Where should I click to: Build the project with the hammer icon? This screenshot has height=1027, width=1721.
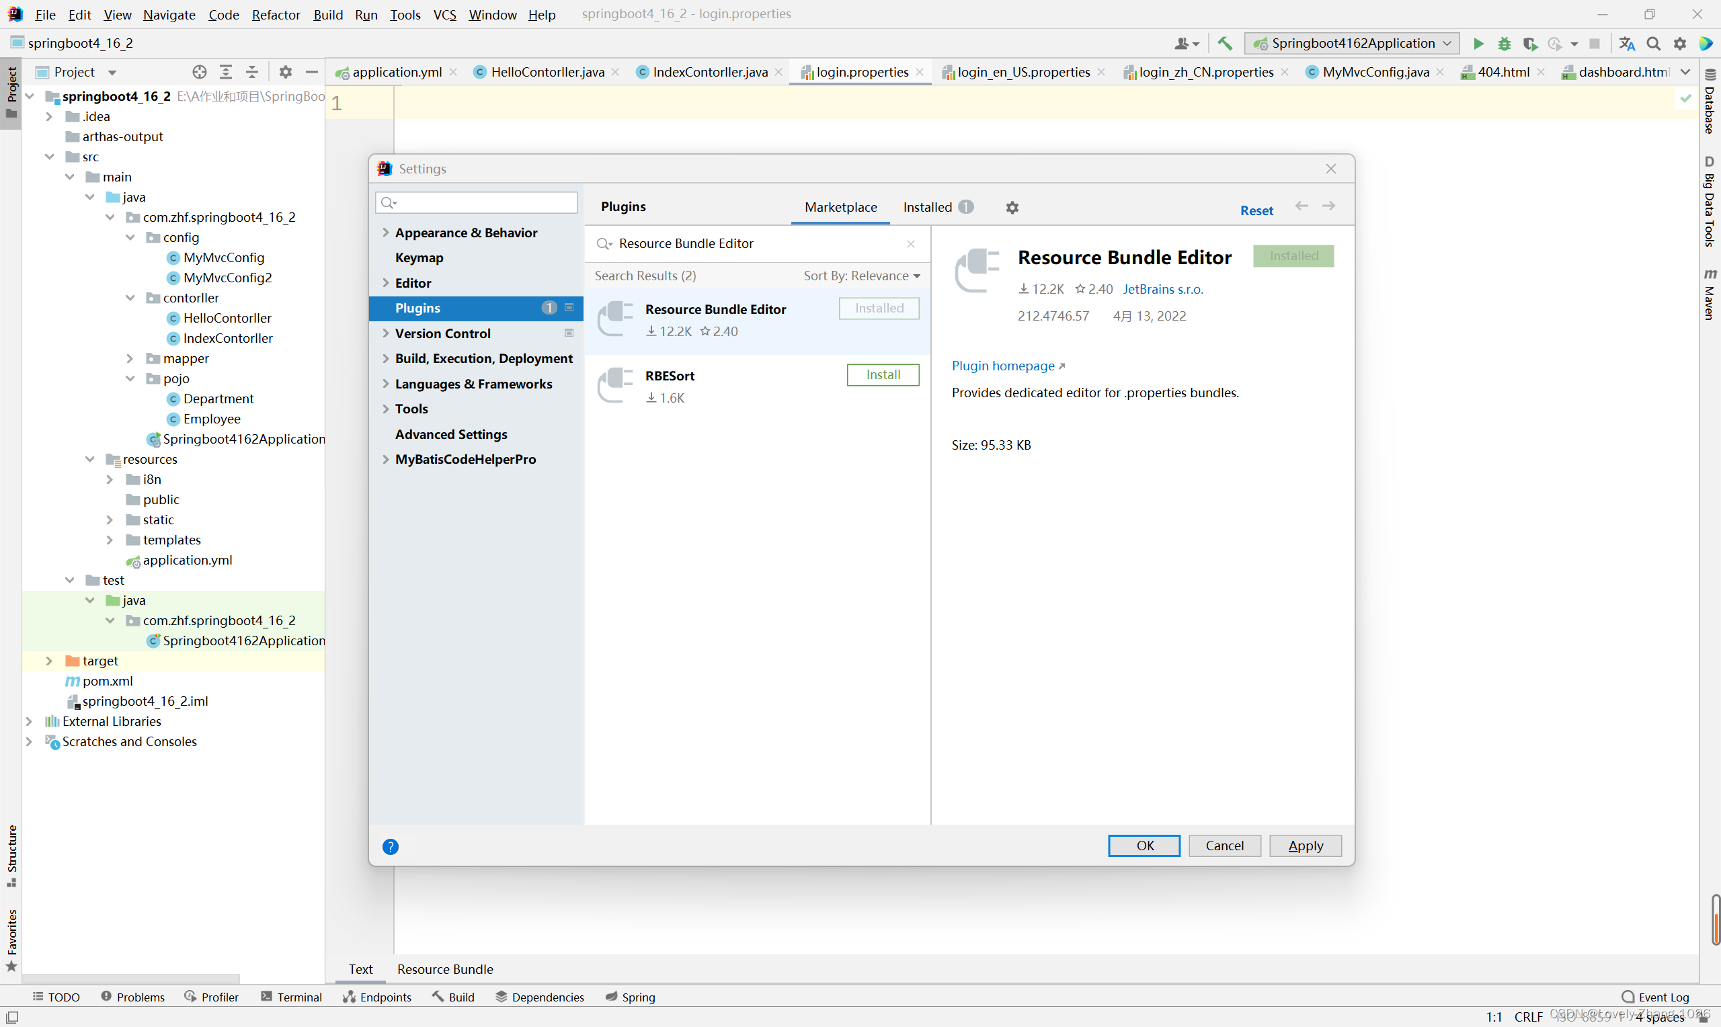1224,43
